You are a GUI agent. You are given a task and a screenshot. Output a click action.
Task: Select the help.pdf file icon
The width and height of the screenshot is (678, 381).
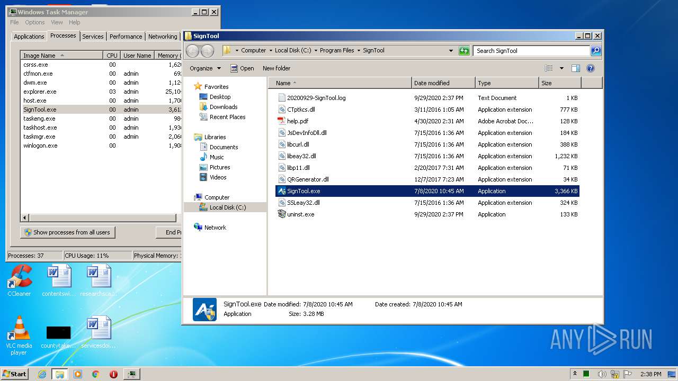coord(282,121)
